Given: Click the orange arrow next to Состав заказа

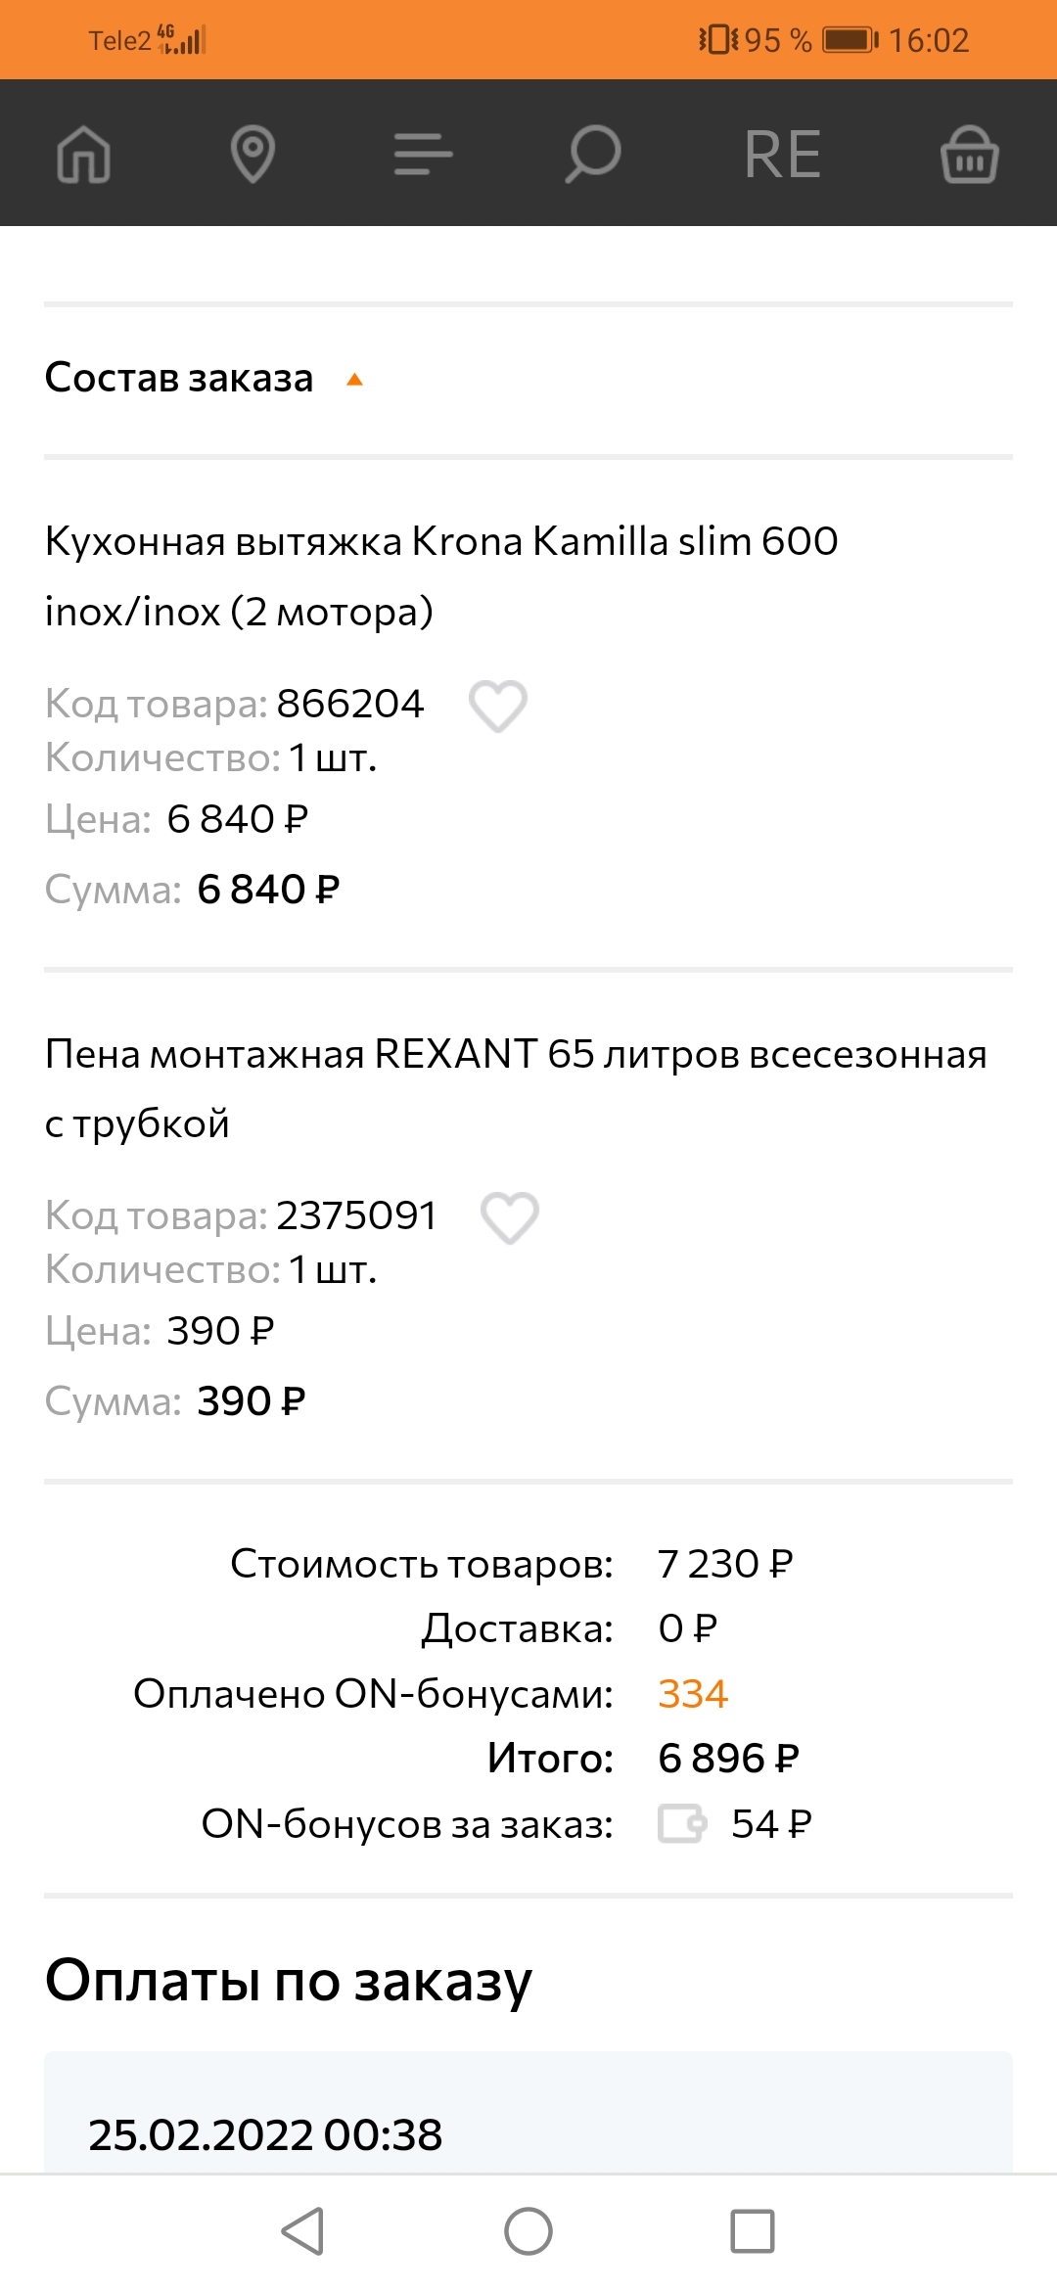Looking at the screenshot, I should pos(355,380).
